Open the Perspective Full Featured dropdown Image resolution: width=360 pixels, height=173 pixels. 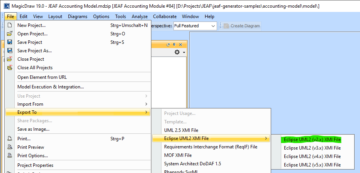195,26
